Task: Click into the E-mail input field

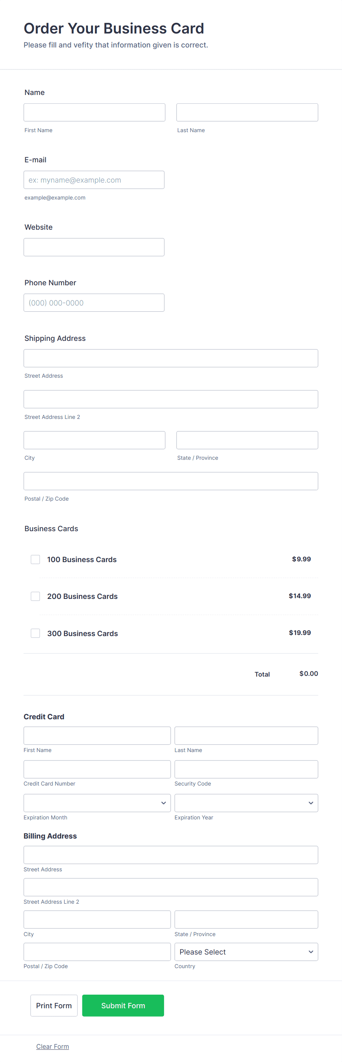Action: pyautogui.click(x=94, y=180)
